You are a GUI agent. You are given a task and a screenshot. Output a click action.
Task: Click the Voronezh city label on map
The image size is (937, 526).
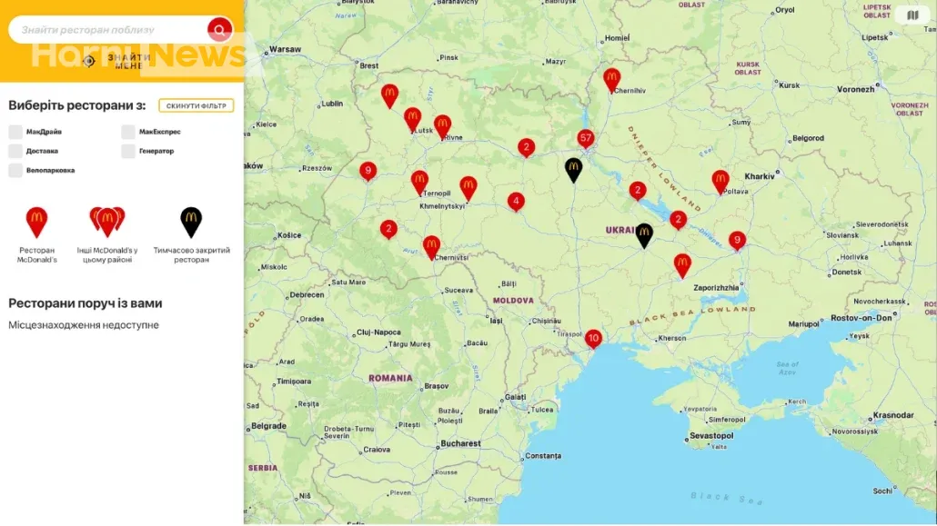coord(855,89)
